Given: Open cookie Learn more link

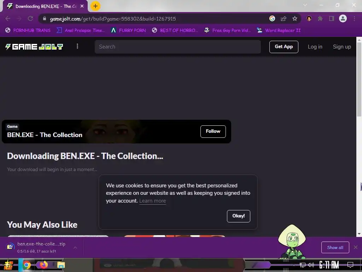Looking at the screenshot, I should 153,201.
